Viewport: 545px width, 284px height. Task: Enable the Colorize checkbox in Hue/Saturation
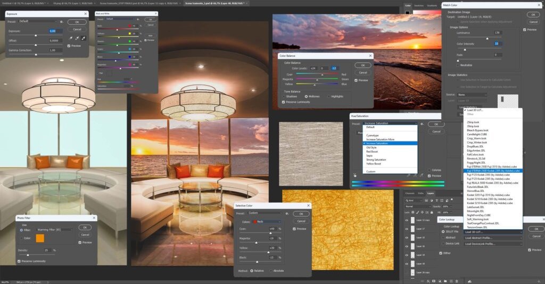coord(430,170)
